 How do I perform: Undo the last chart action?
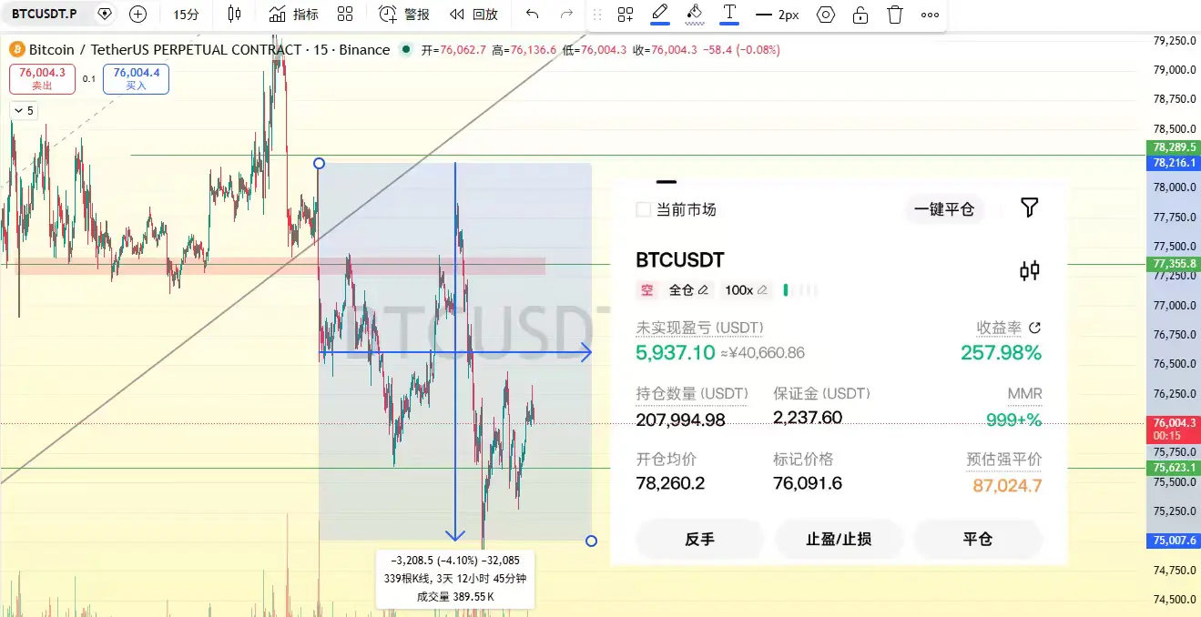[533, 15]
